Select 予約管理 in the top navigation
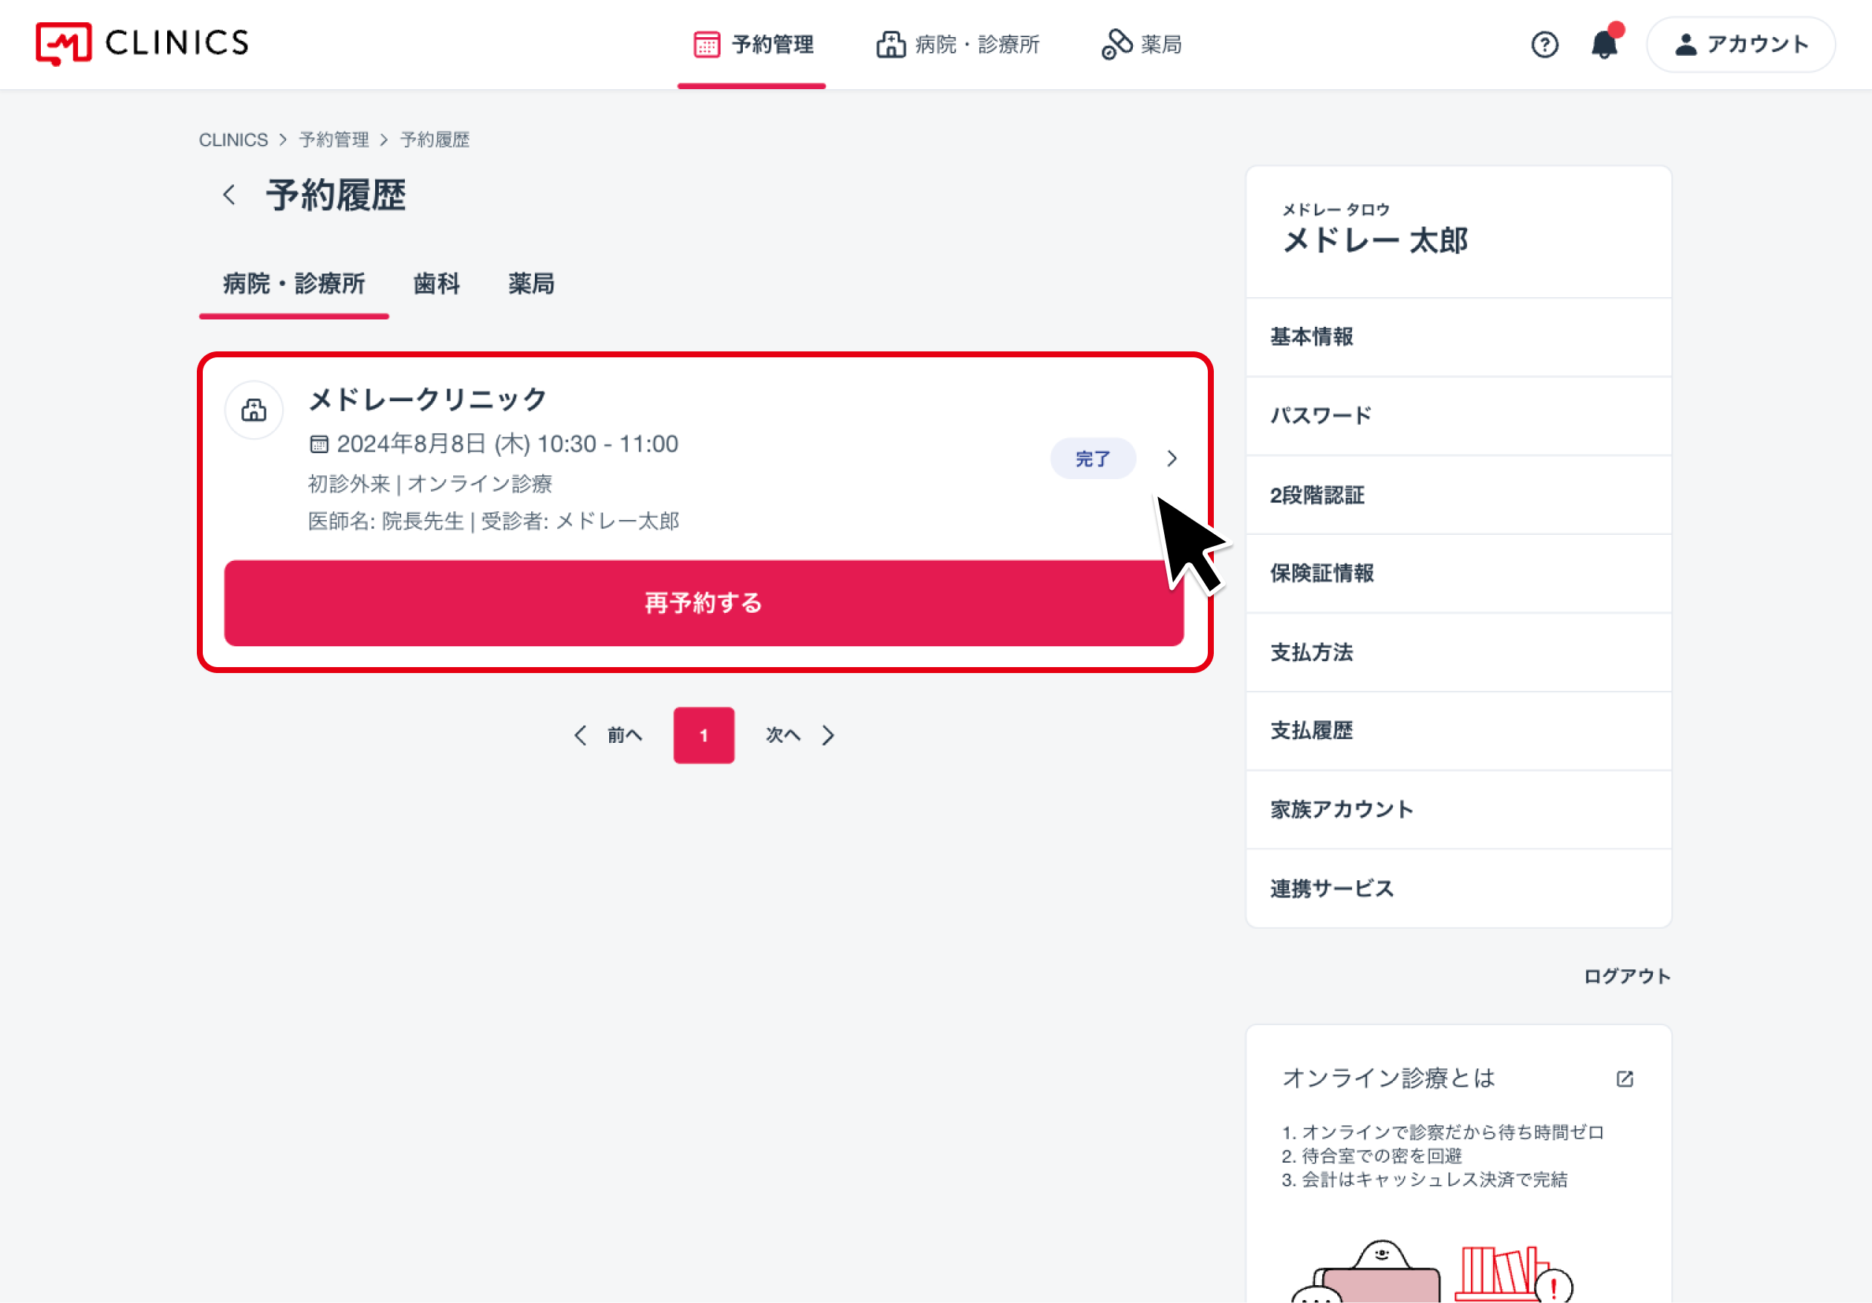This screenshot has height=1303, width=1872. click(x=752, y=44)
